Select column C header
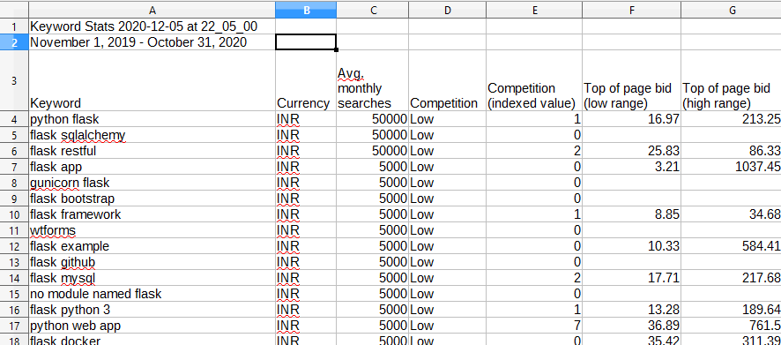 373,10
